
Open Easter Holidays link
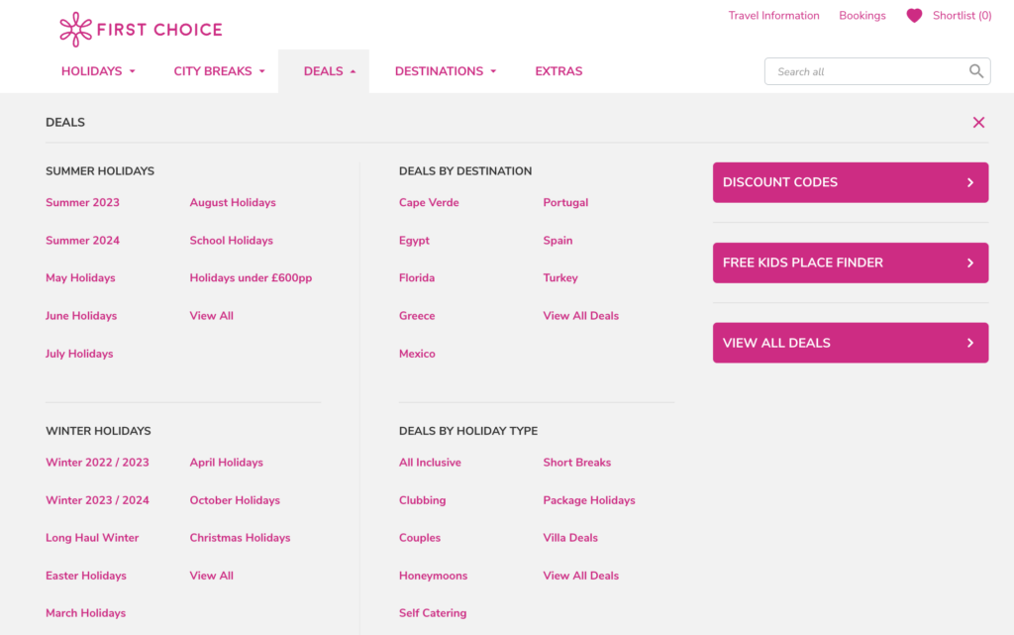coord(86,577)
